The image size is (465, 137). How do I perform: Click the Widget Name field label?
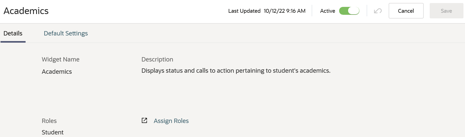(x=61, y=59)
